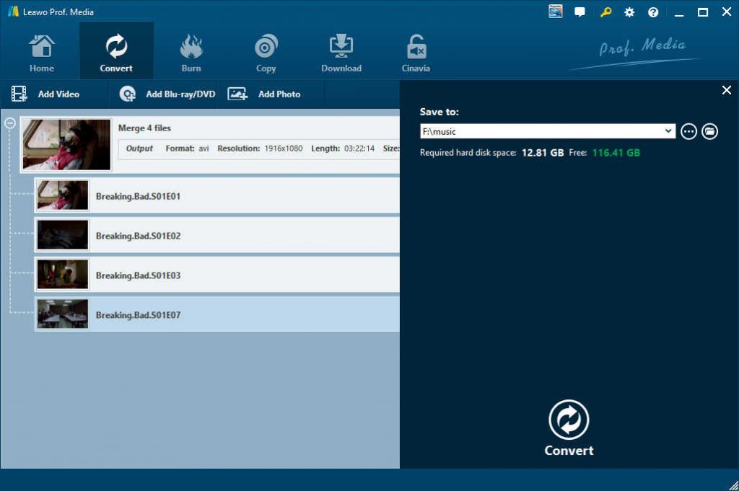The image size is (739, 491).
Task: Open the Home module
Action: [x=41, y=53]
